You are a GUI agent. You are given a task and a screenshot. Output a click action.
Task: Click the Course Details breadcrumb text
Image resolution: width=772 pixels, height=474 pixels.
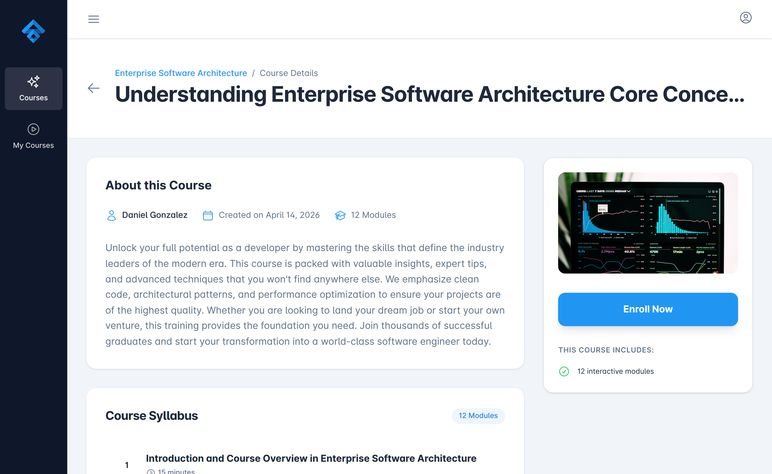coord(289,73)
